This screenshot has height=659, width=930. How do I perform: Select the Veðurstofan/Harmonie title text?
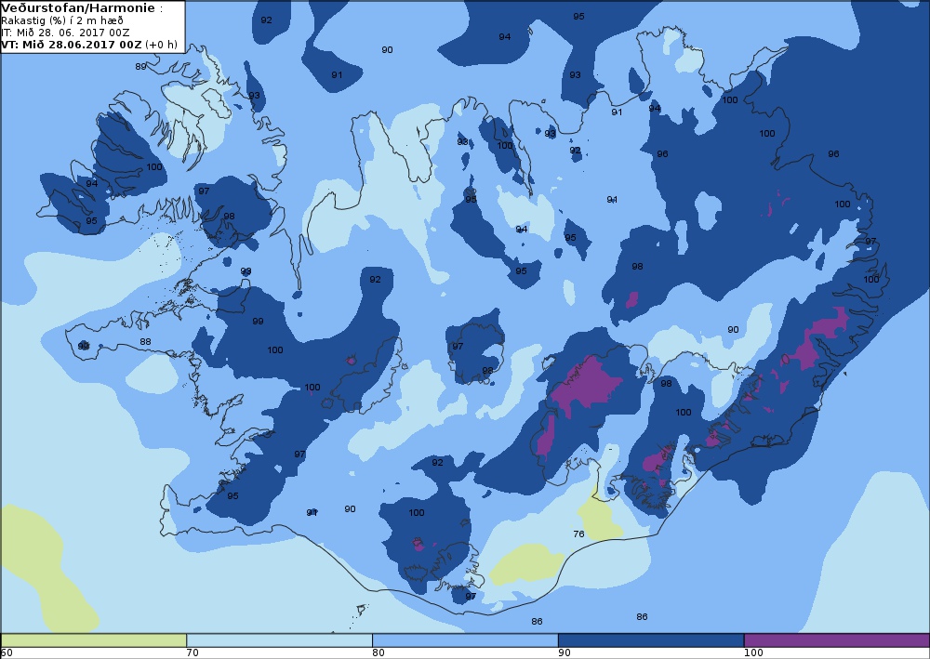point(79,8)
